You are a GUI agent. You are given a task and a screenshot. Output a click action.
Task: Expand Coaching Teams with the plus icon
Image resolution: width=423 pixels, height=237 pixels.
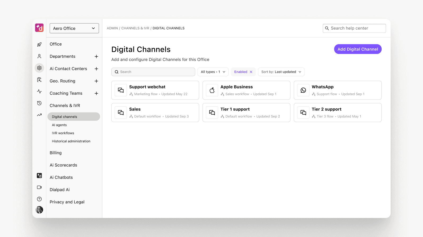[x=96, y=93]
